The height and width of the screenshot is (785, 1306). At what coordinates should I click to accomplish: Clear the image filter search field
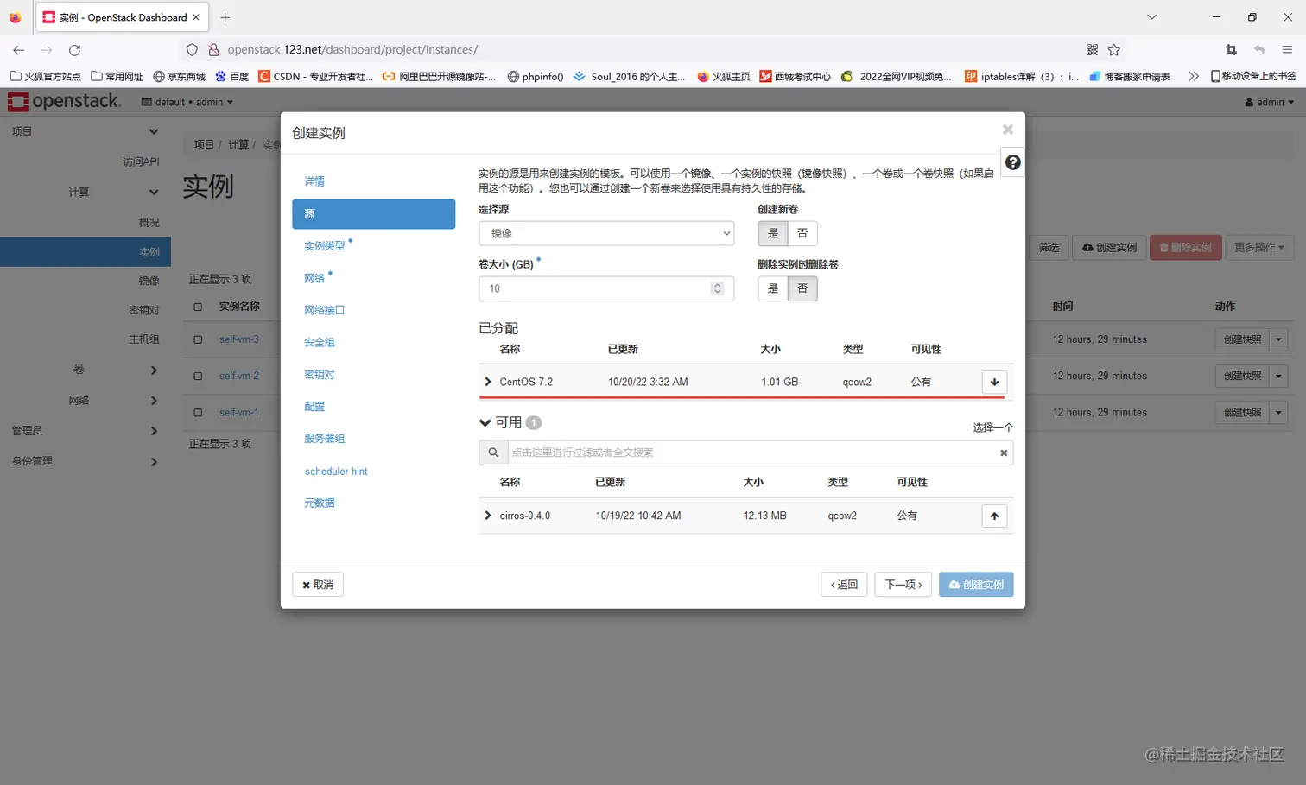point(1004,453)
